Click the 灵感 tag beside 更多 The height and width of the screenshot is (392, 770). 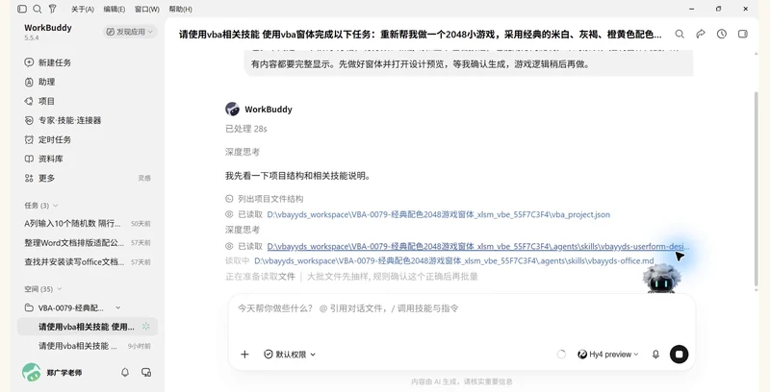point(144,179)
